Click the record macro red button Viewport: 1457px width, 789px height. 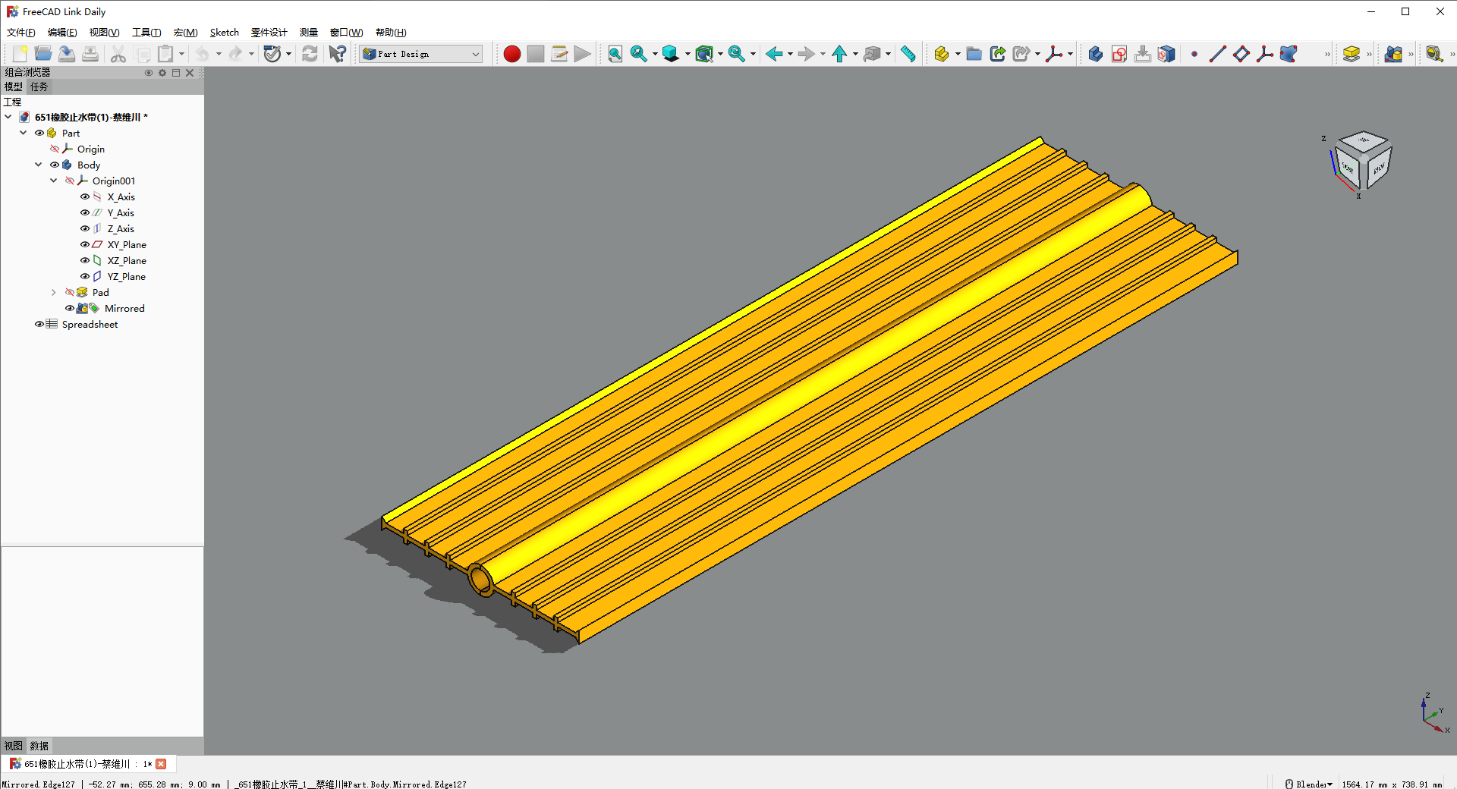click(x=512, y=54)
